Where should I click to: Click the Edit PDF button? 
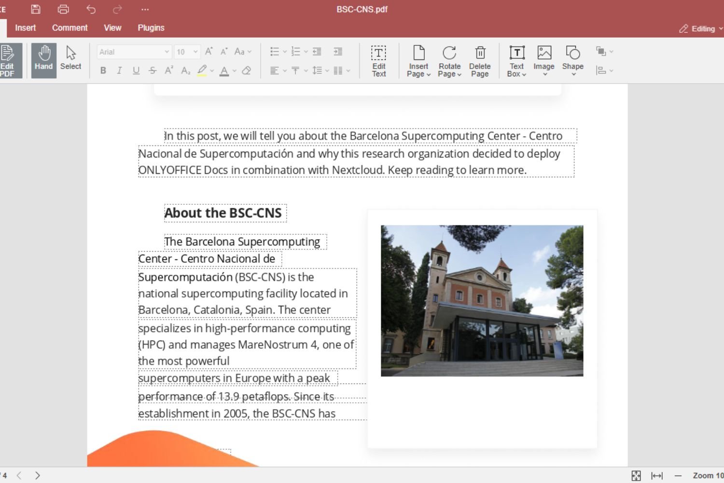pyautogui.click(x=10, y=61)
